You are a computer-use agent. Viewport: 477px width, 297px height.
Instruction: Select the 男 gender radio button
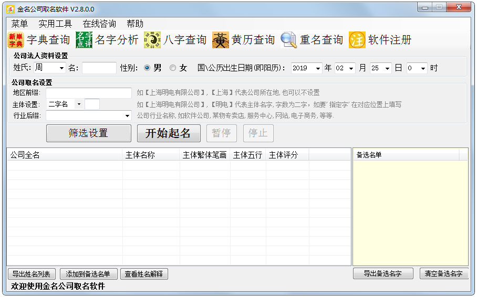[x=147, y=68]
